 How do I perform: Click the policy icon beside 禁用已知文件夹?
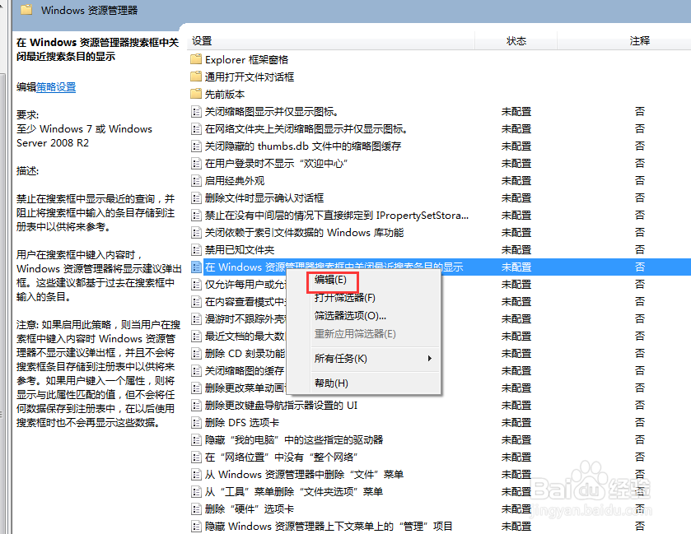[x=196, y=249]
